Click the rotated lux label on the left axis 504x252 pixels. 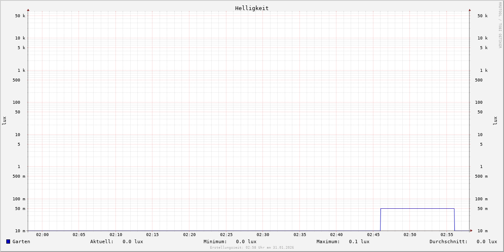click(4, 121)
